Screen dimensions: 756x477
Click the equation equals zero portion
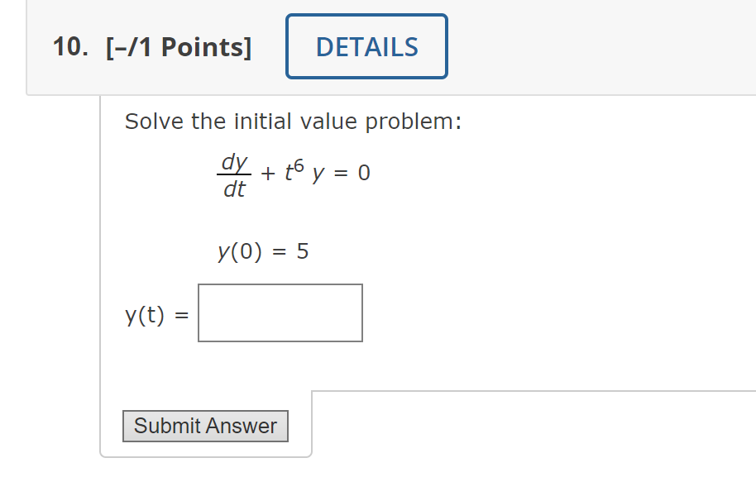pyautogui.click(x=362, y=172)
